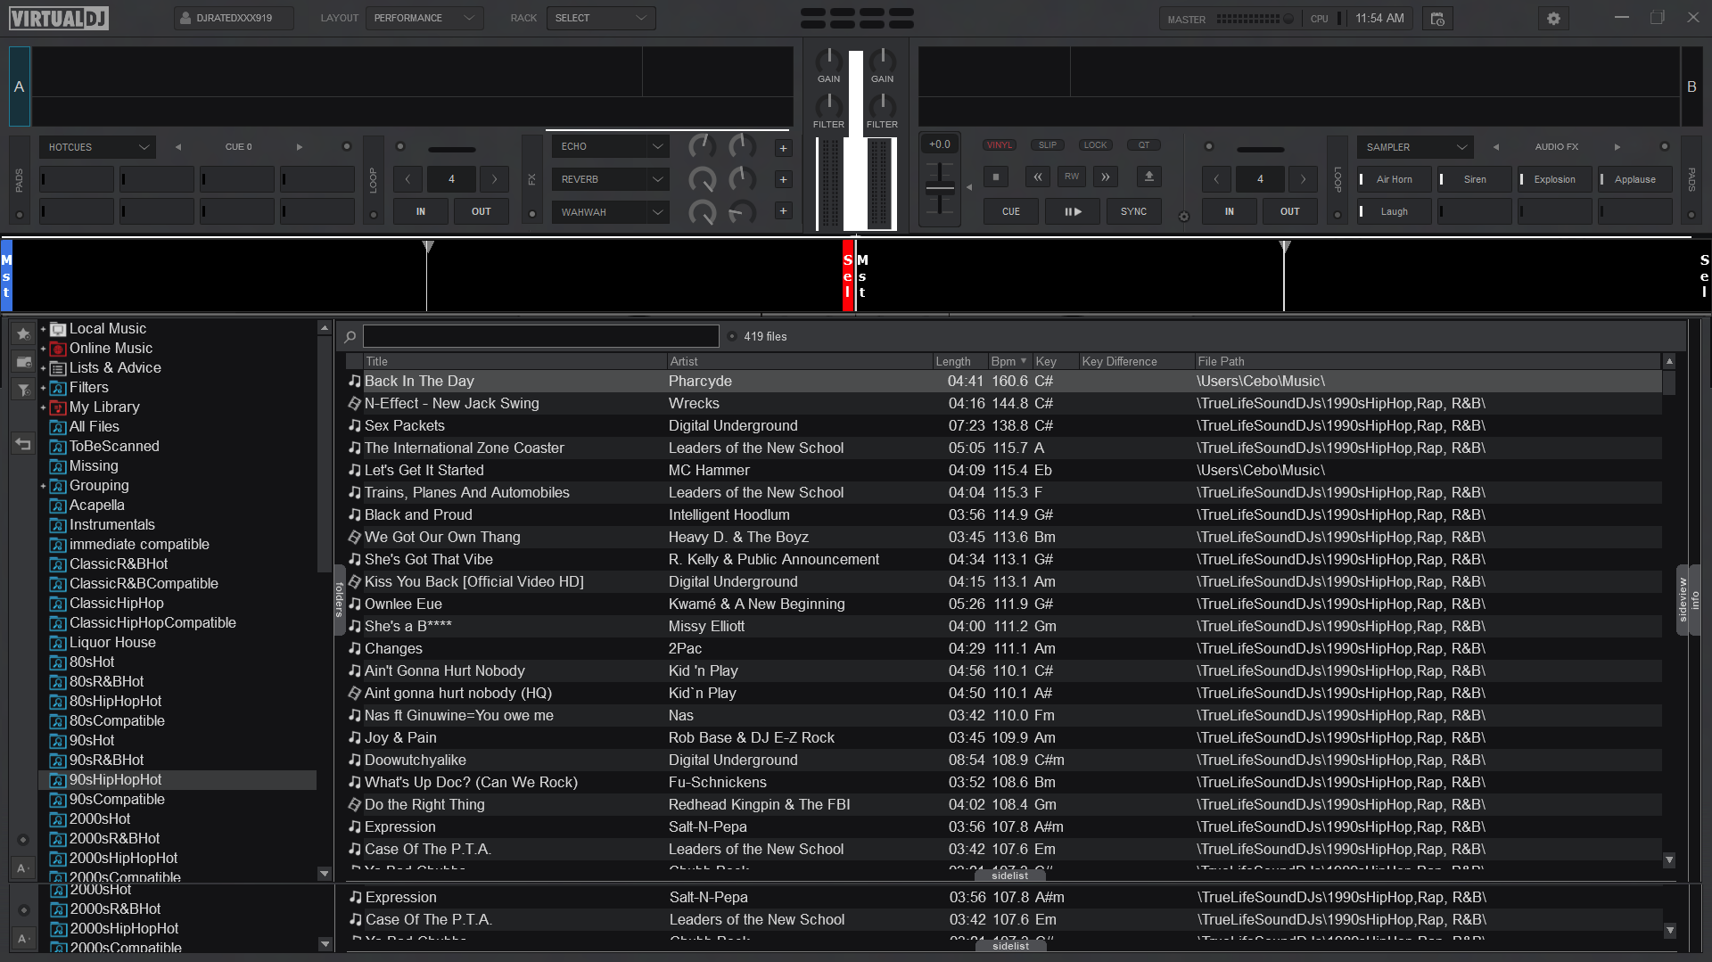Click the add virtual folder icon

(23, 362)
